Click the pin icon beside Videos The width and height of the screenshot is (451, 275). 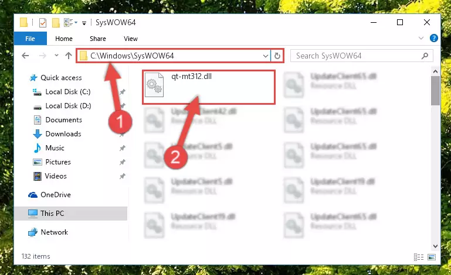point(123,176)
